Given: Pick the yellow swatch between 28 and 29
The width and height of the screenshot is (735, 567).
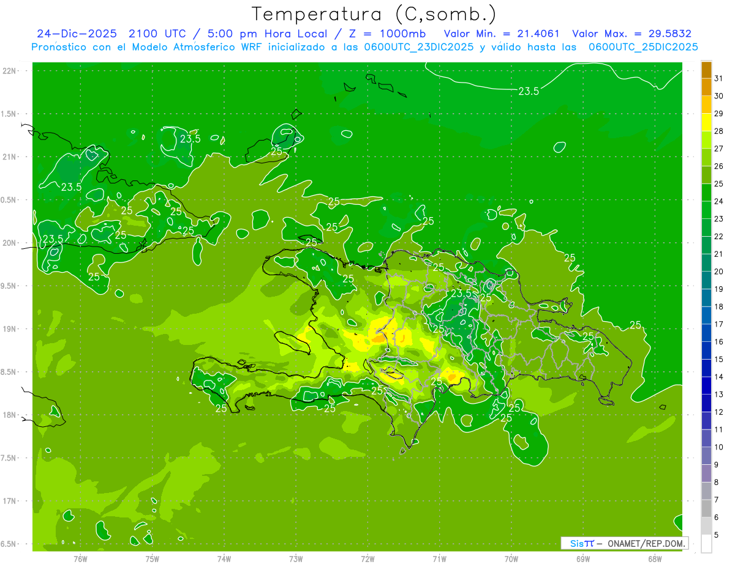Looking at the screenshot, I should tap(706, 122).
